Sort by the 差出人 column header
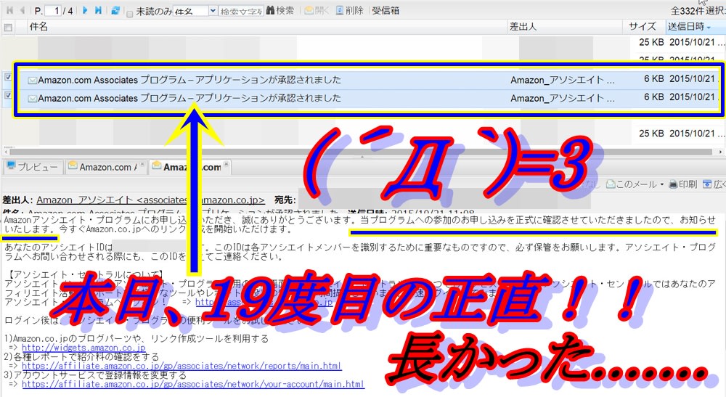Screen dimensions: 726x397 [523, 27]
